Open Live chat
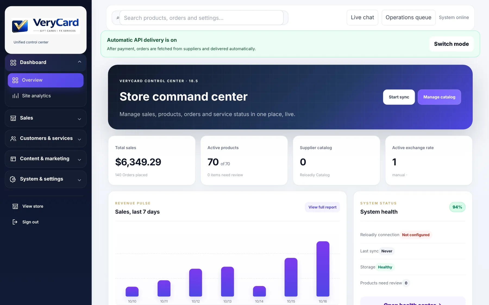This screenshot has width=489, height=305. pyautogui.click(x=362, y=18)
